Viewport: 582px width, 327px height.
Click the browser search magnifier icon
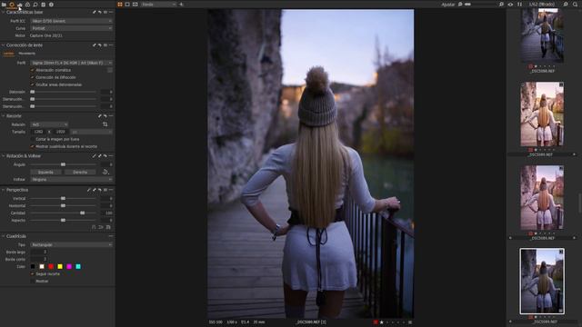[x=575, y=5]
